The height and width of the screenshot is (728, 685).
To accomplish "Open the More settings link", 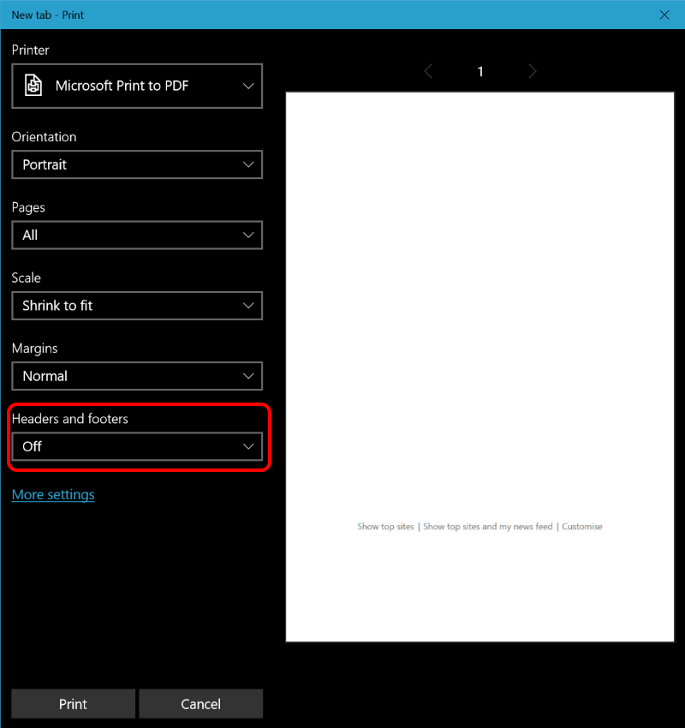I will pyautogui.click(x=53, y=494).
